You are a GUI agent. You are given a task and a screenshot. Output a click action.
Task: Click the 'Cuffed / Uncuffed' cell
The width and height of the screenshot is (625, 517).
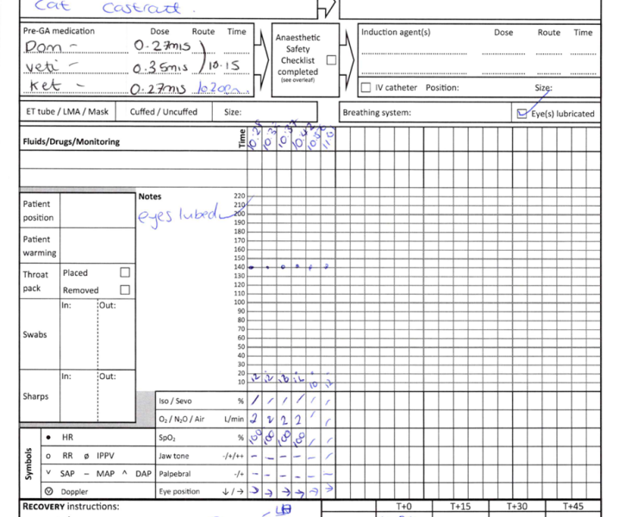tap(164, 111)
